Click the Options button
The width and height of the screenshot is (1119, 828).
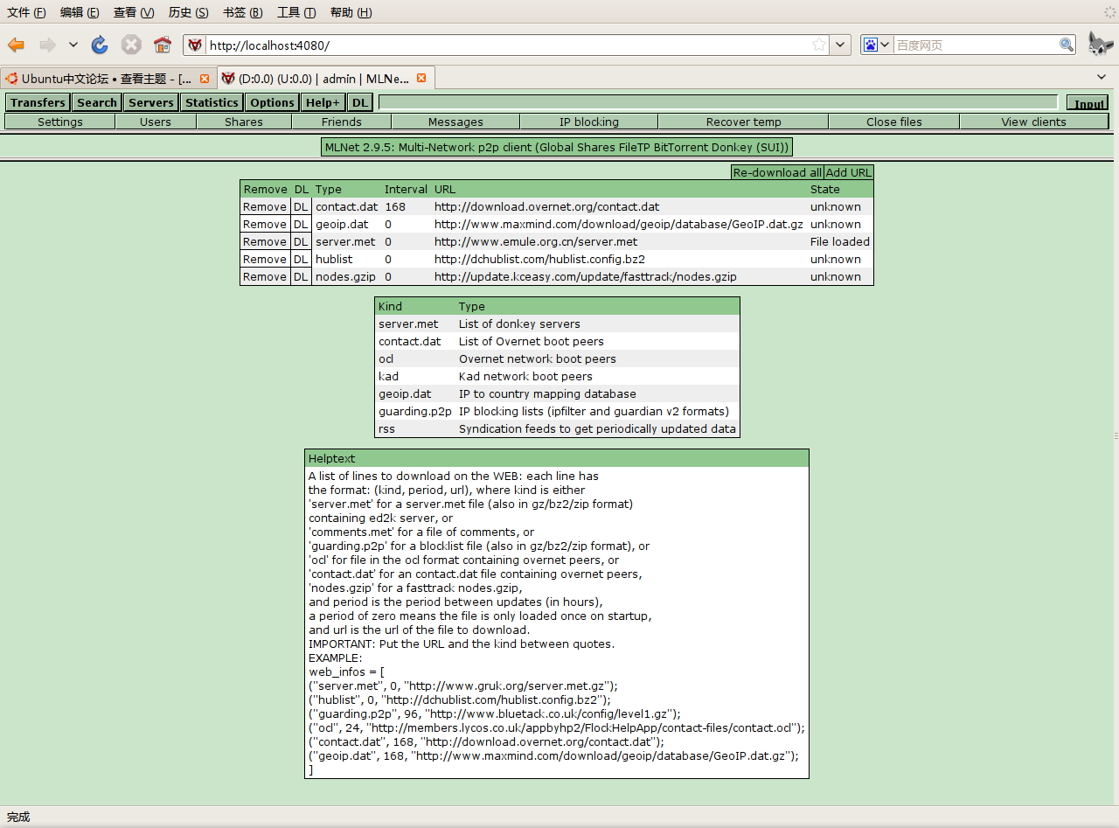click(272, 102)
